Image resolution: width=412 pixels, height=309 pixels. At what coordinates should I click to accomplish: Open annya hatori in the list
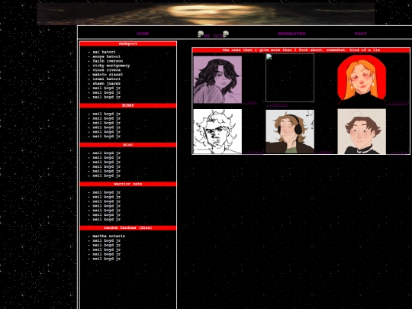coord(106,56)
